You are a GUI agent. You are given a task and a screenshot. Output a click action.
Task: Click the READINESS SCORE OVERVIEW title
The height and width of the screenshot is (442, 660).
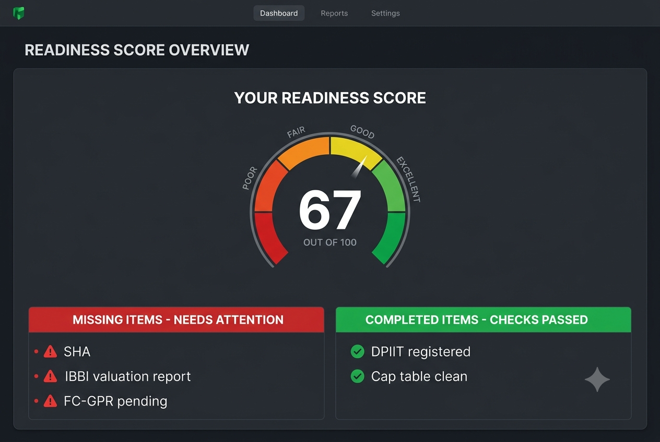point(137,50)
